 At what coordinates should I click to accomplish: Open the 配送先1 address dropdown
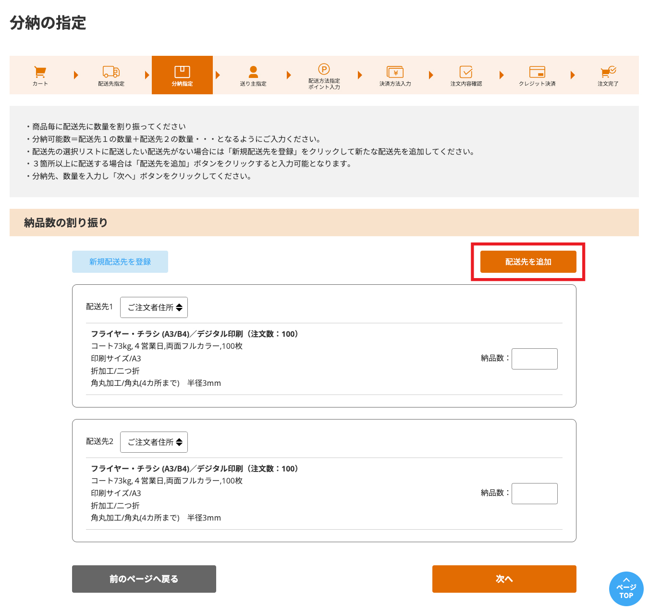tap(154, 307)
